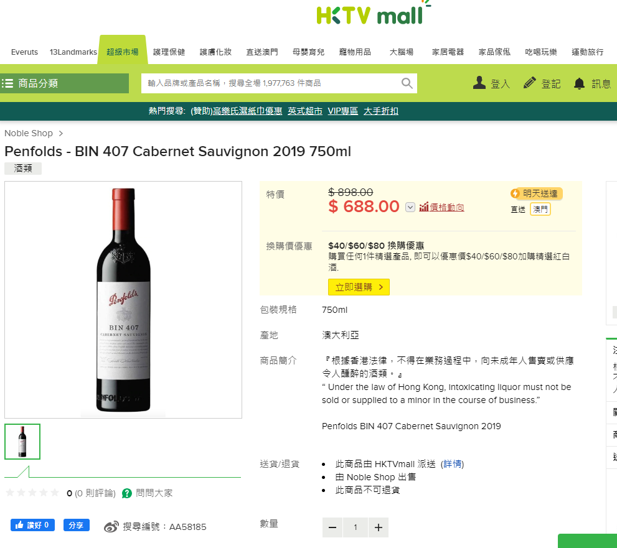
Task: Open login via the person icon
Action: [479, 83]
